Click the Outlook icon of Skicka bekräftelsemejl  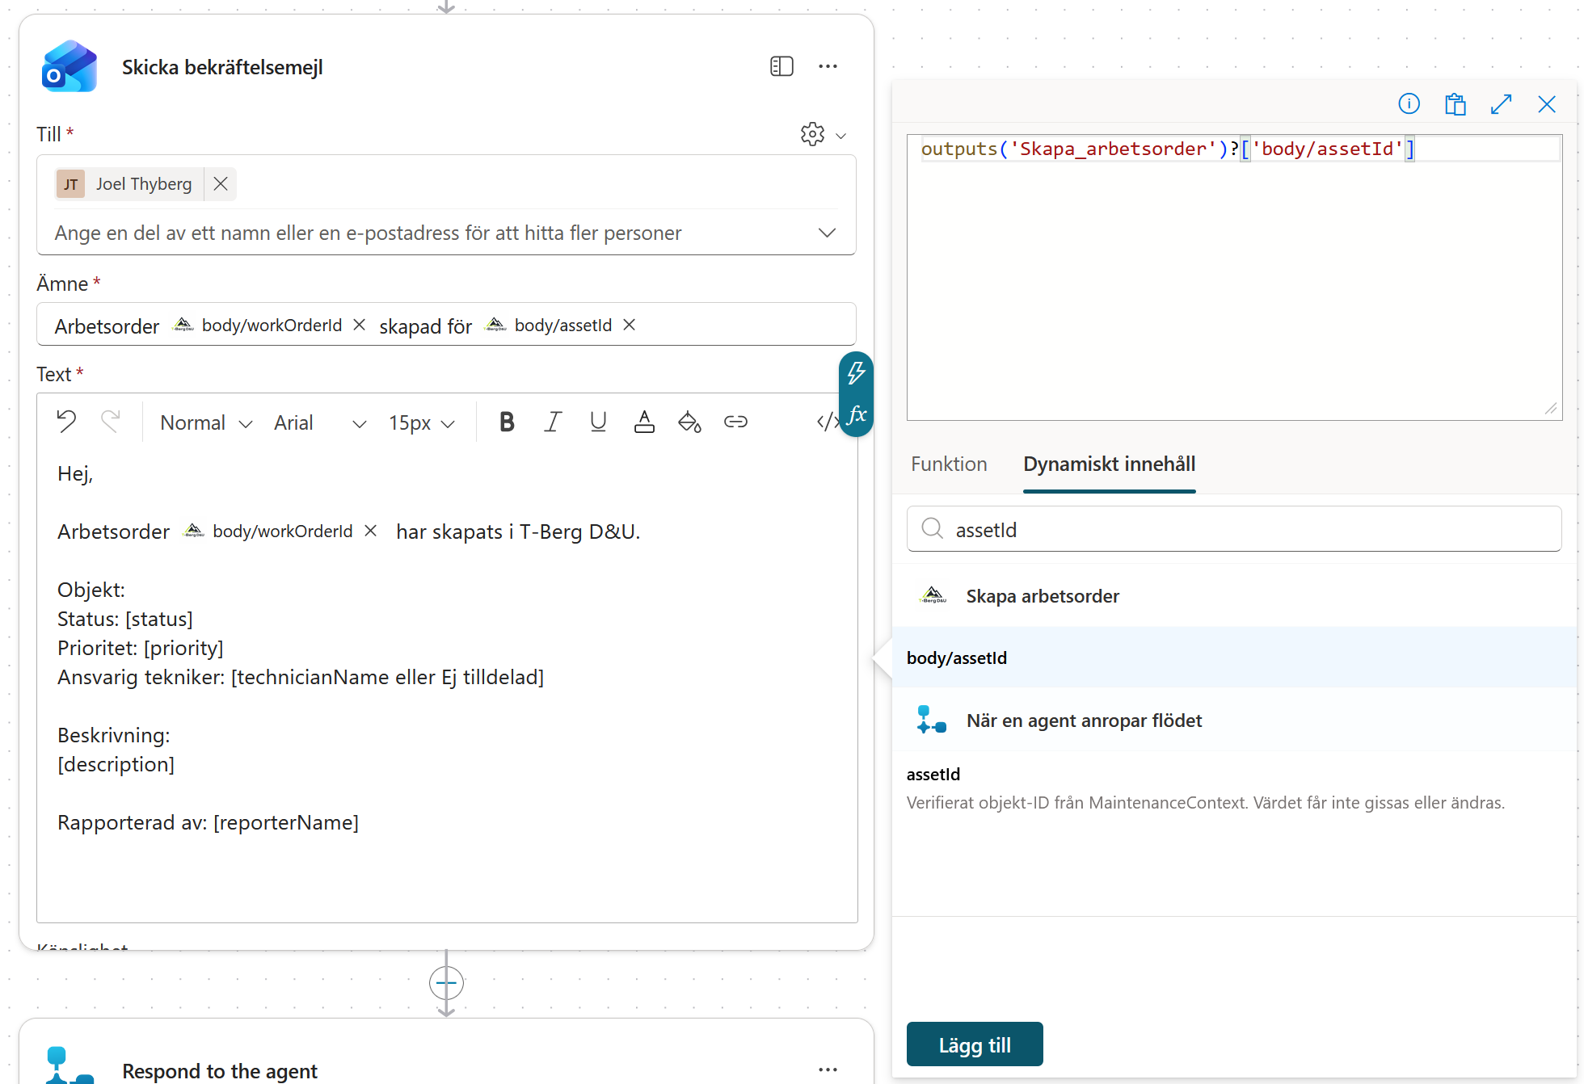[x=70, y=67]
